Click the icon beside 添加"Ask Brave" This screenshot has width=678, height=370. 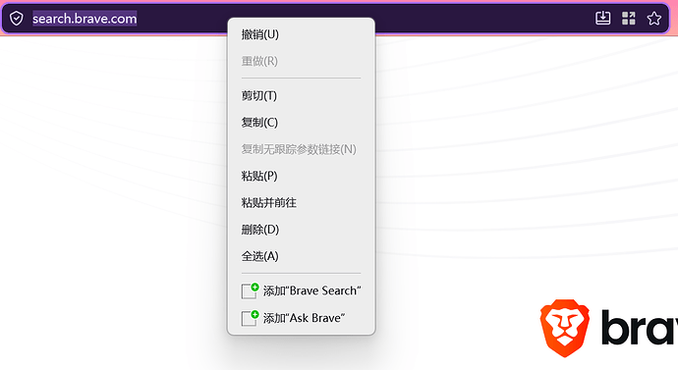pyautogui.click(x=250, y=318)
